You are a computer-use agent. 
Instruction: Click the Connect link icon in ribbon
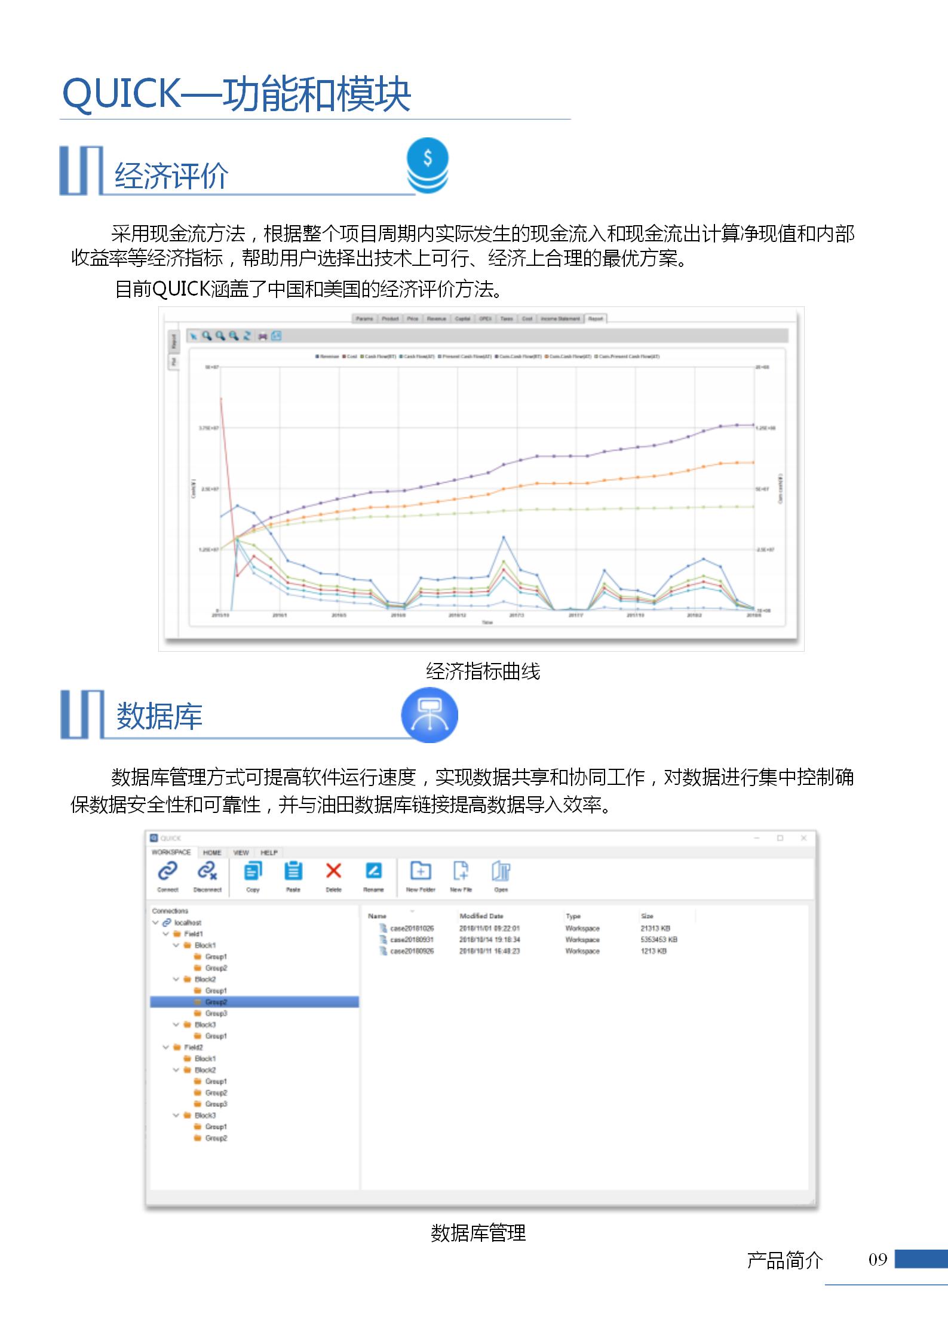[168, 871]
